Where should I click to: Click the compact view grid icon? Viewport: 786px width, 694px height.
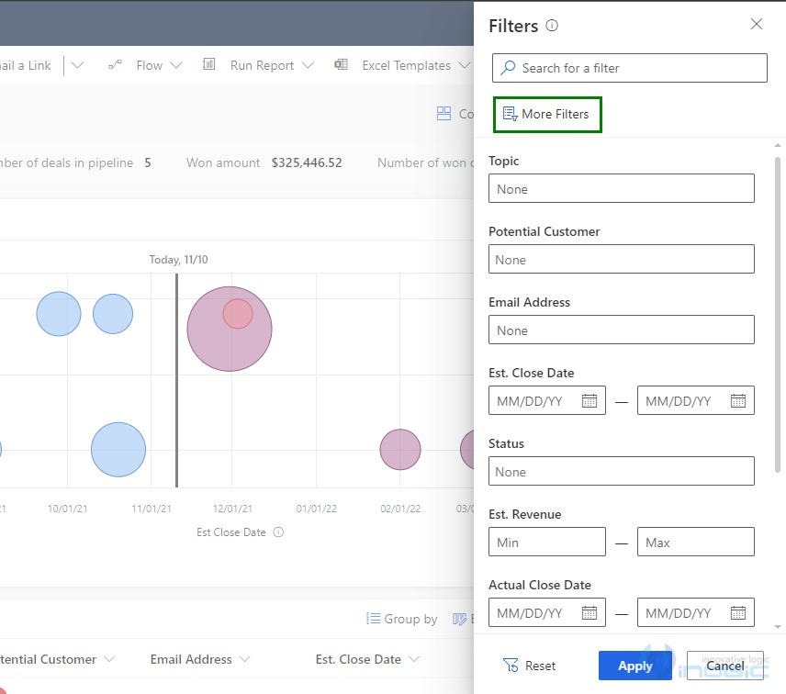coord(444,114)
